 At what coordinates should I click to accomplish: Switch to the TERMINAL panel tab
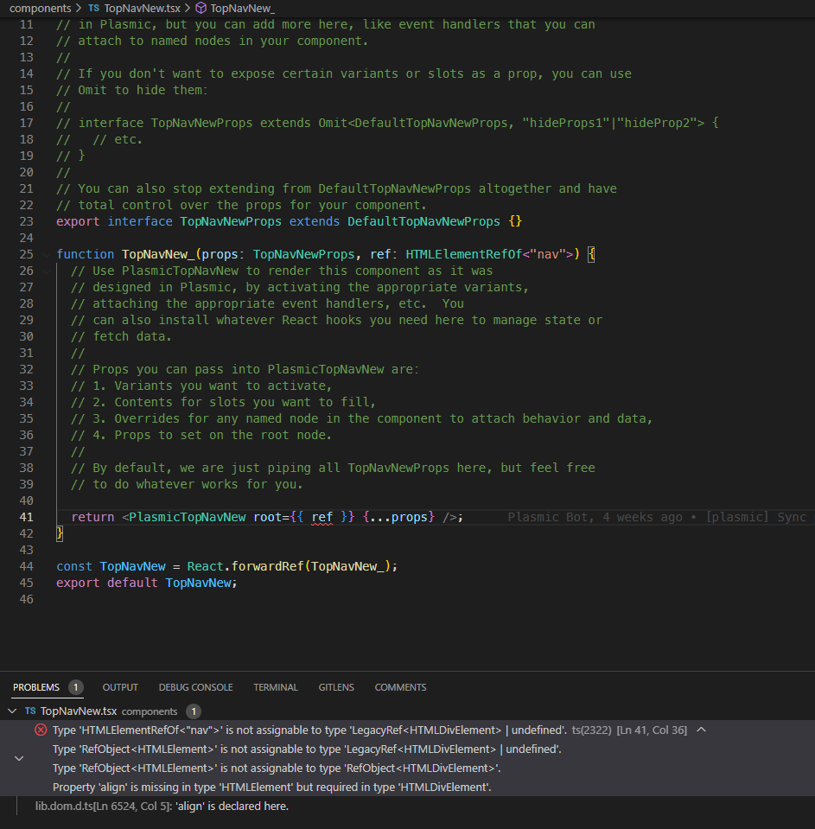[275, 687]
